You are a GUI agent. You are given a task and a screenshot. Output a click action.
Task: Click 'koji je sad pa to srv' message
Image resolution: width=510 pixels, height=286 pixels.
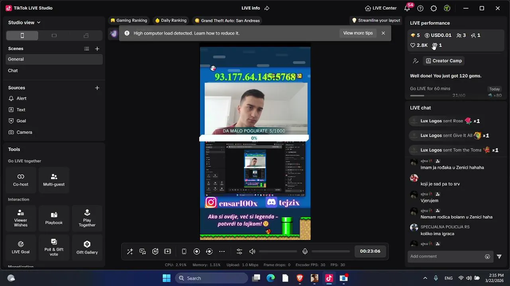click(440, 184)
